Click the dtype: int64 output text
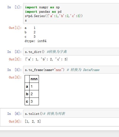119x137 pixels. tap(36, 41)
